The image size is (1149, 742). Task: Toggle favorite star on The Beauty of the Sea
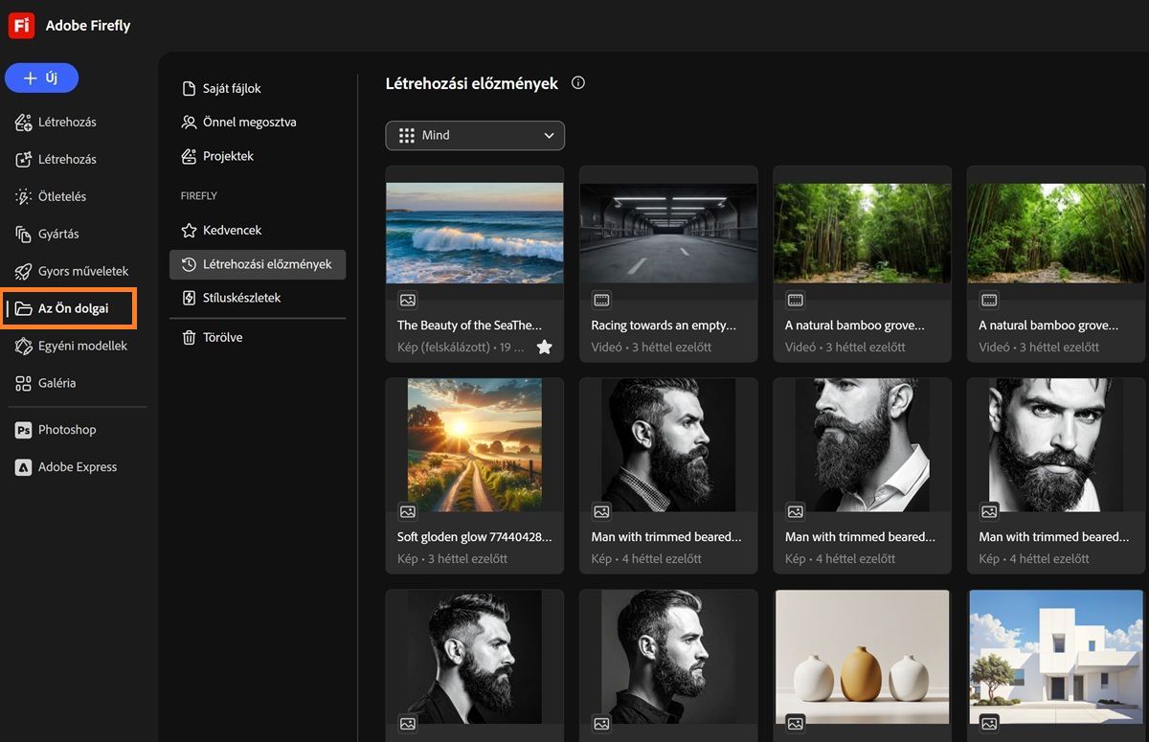544,347
